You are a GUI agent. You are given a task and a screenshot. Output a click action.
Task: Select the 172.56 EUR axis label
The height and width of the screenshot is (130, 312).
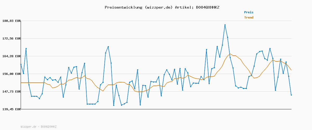click(x=11, y=38)
